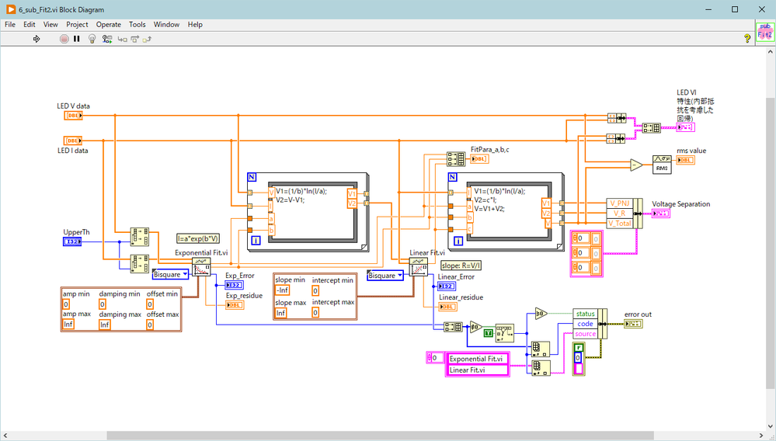Image resolution: width=776 pixels, height=441 pixels.
Task: Select the Exp_residue indicator terminal
Action: pos(235,305)
